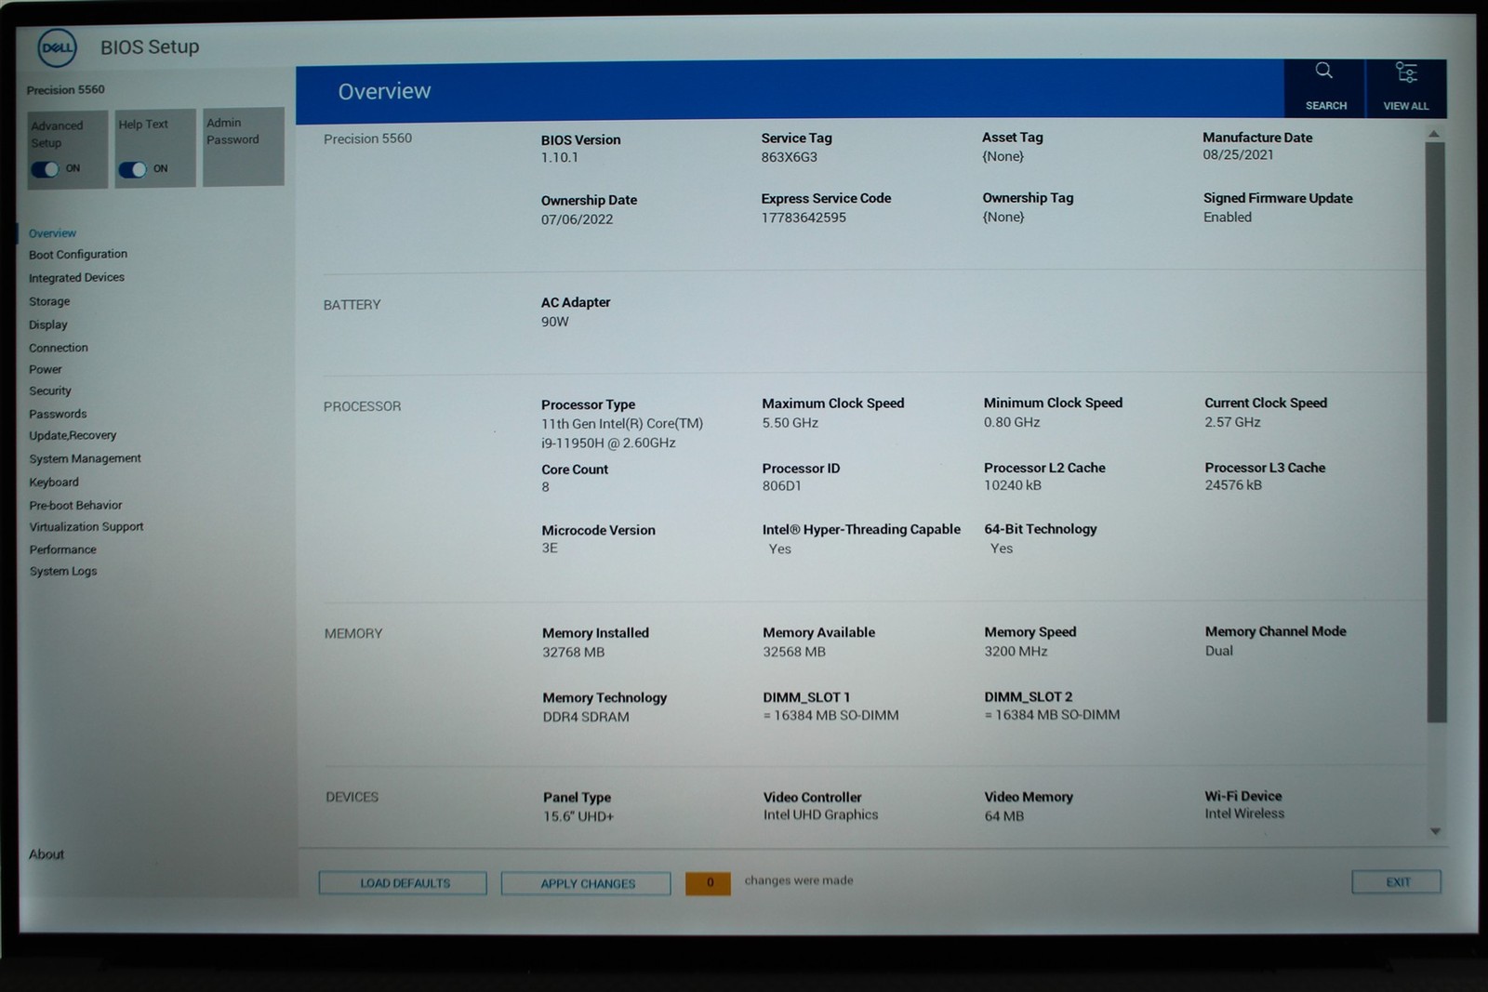Select Passwords in the sidebar

[58, 414]
